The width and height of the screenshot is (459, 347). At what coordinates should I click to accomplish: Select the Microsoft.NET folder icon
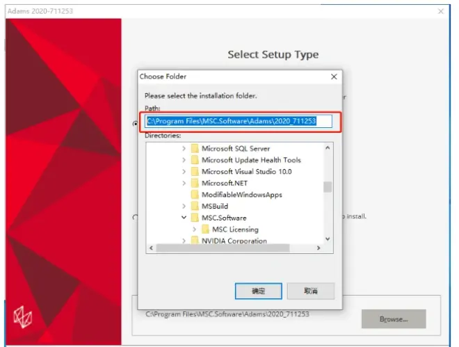195,183
